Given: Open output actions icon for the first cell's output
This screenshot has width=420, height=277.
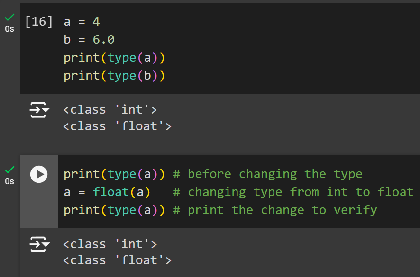Looking at the screenshot, I should tap(40, 110).
